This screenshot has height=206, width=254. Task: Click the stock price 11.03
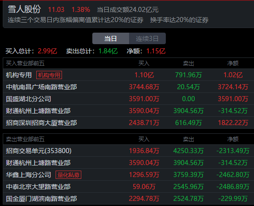tap(56, 10)
